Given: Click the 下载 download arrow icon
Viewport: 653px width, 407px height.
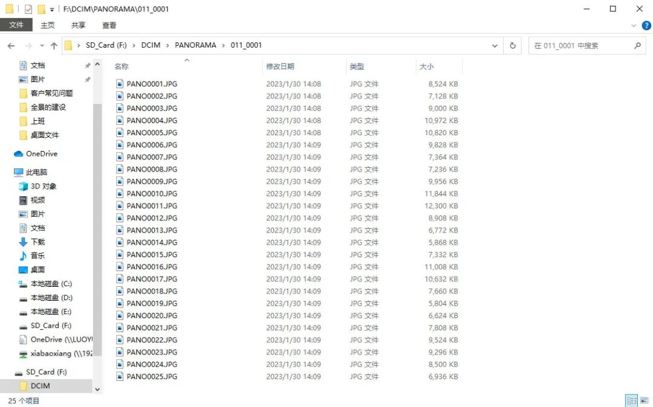Looking at the screenshot, I should 24,242.
